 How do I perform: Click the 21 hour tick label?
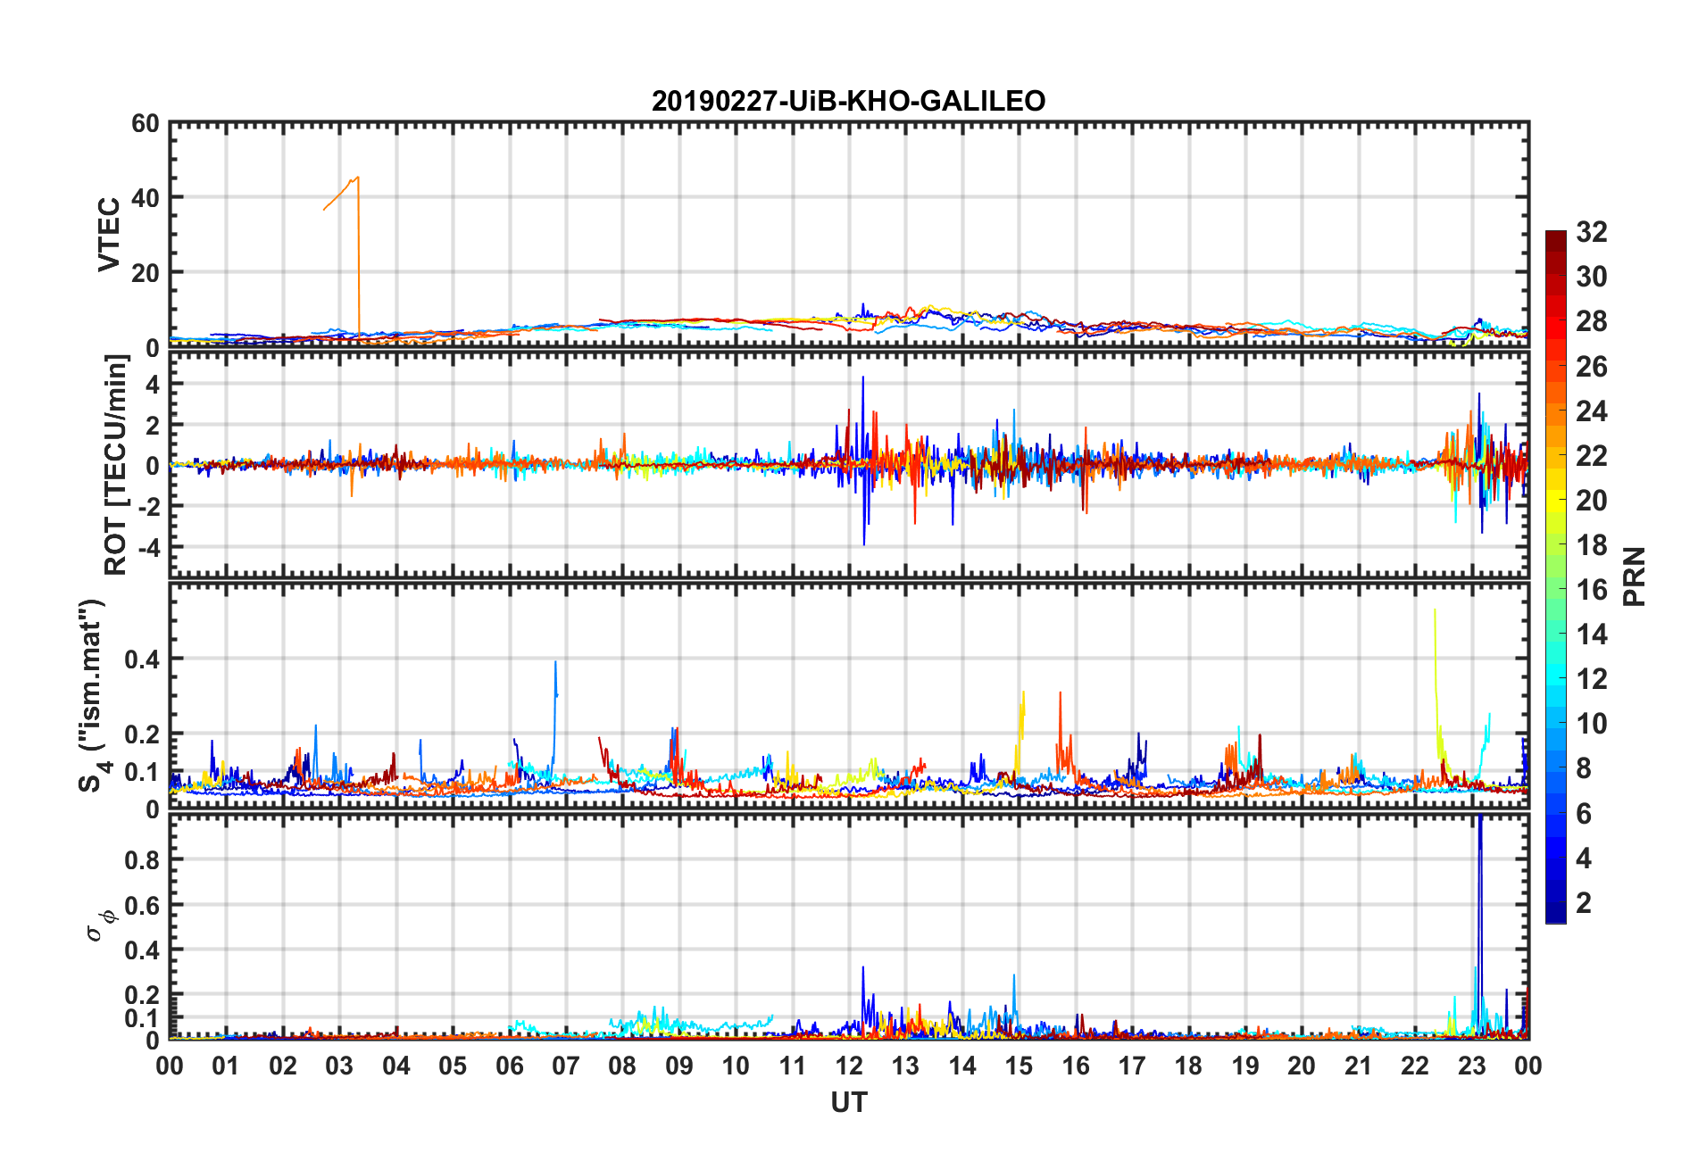click(1358, 1066)
